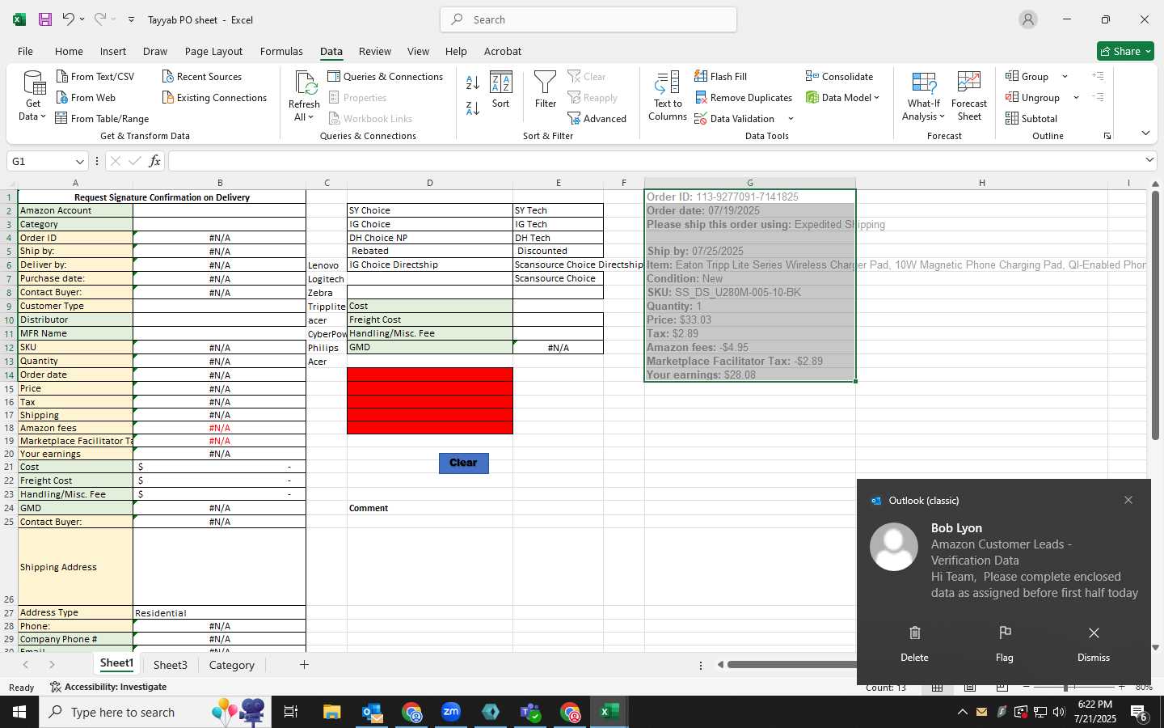Sort A to Z ascending
The height and width of the screenshot is (728, 1164).
473,82
